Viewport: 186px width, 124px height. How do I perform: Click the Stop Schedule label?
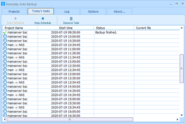[x=43, y=23]
